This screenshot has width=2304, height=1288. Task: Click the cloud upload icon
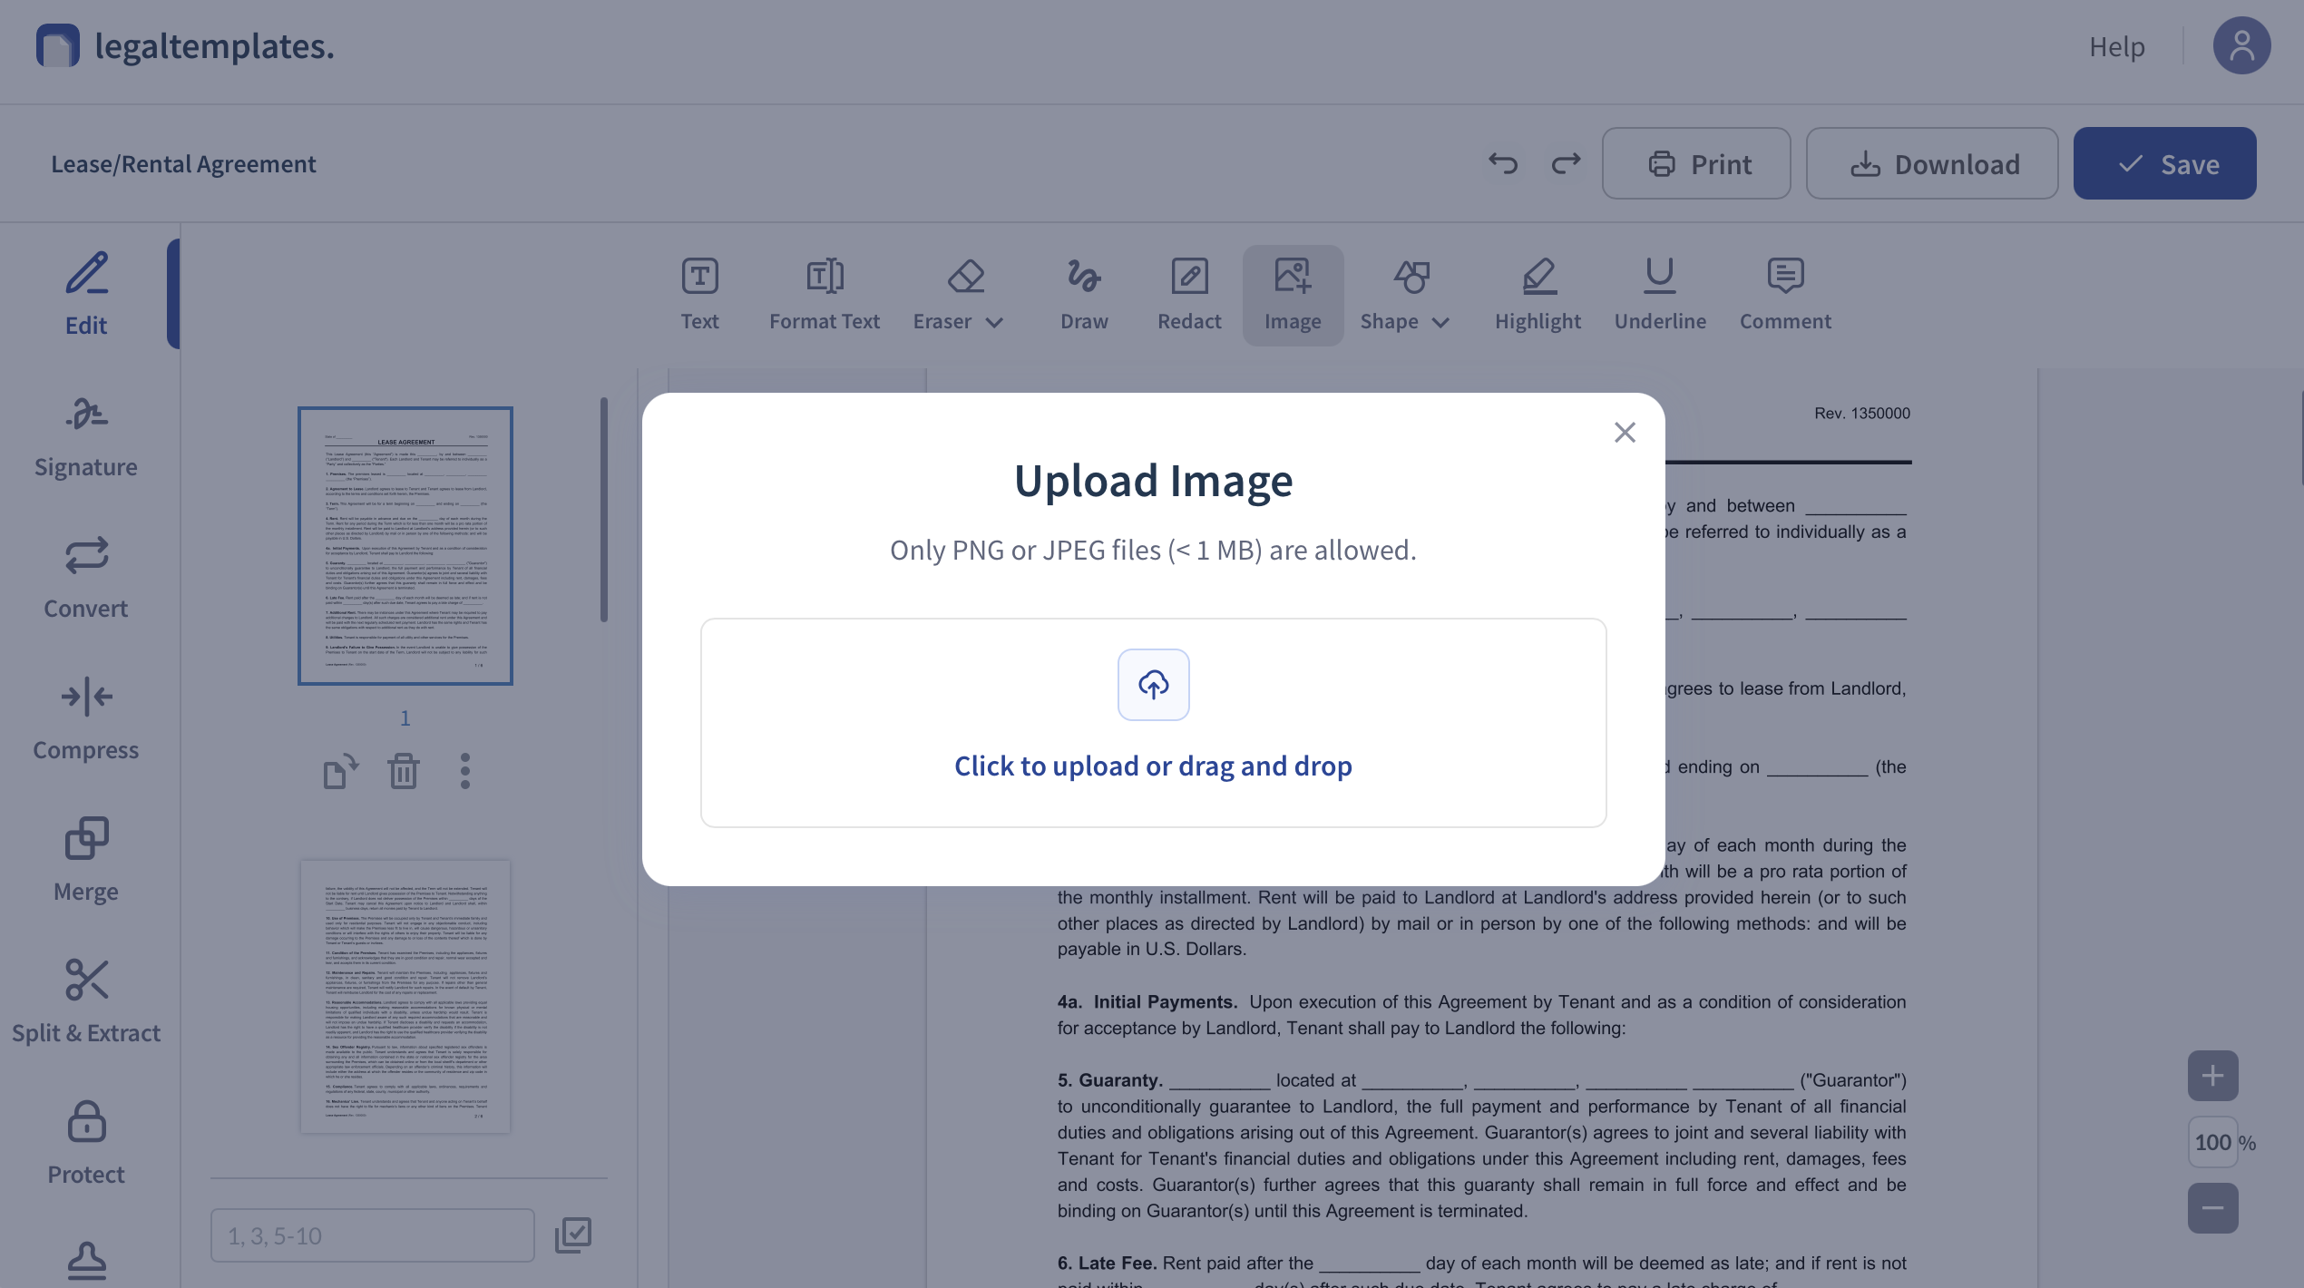[1153, 685]
